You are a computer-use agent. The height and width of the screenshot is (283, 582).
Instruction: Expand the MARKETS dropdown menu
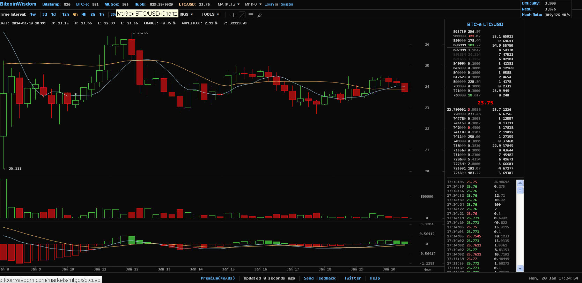pos(229,4)
